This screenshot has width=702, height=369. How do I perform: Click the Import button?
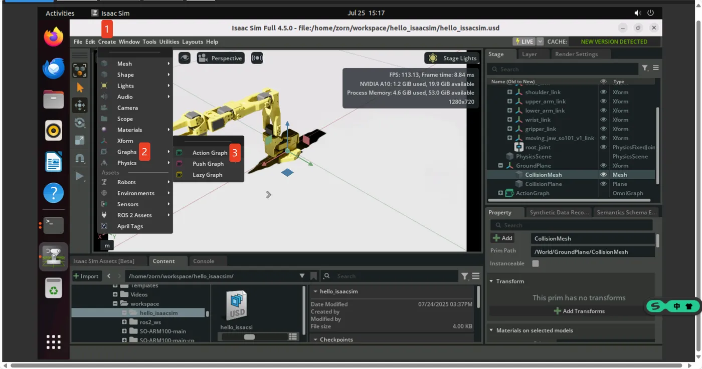tap(87, 276)
